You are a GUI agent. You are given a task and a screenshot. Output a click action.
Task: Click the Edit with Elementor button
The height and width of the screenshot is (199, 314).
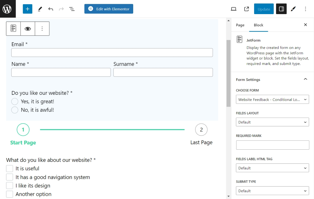[x=109, y=9]
